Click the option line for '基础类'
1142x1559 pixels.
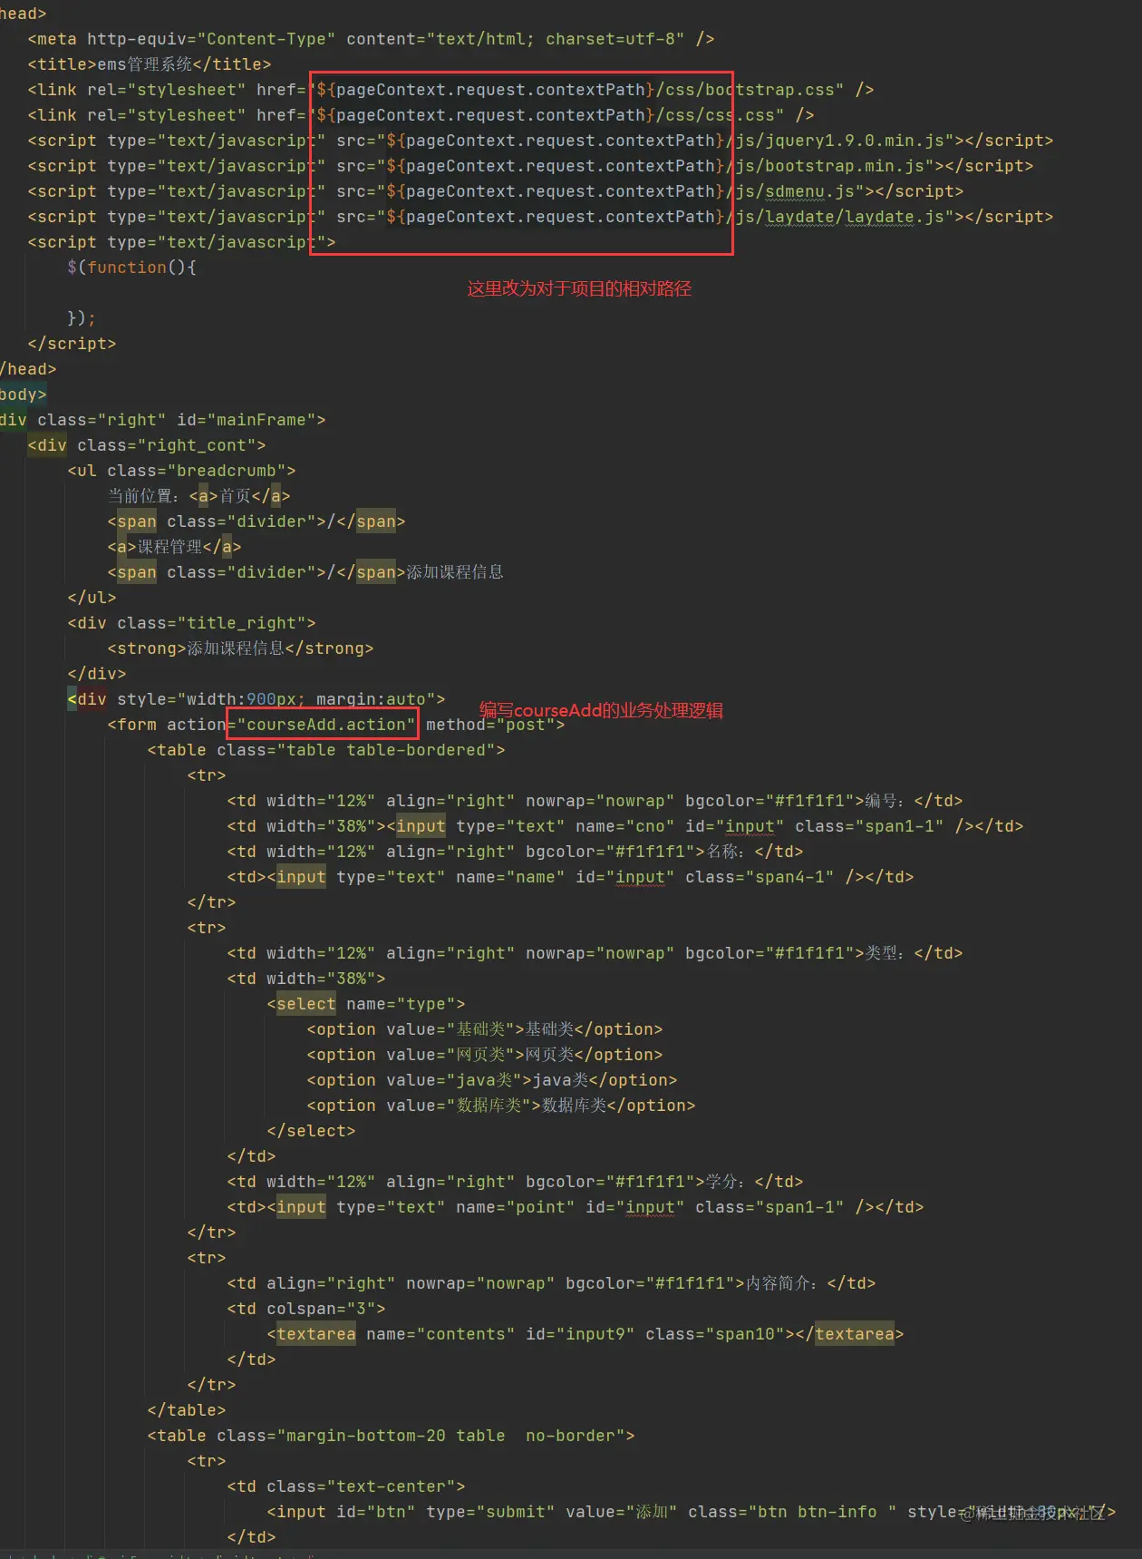(x=485, y=1029)
